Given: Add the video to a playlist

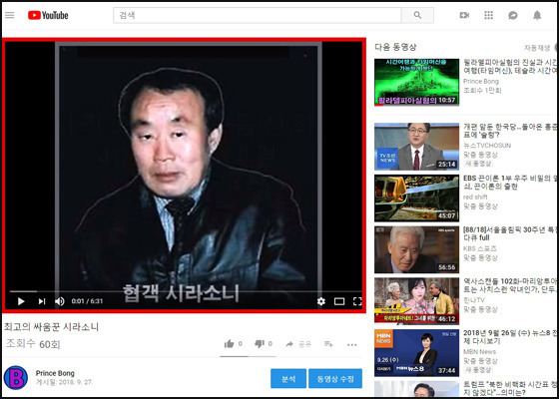Looking at the screenshot, I should coord(328,344).
